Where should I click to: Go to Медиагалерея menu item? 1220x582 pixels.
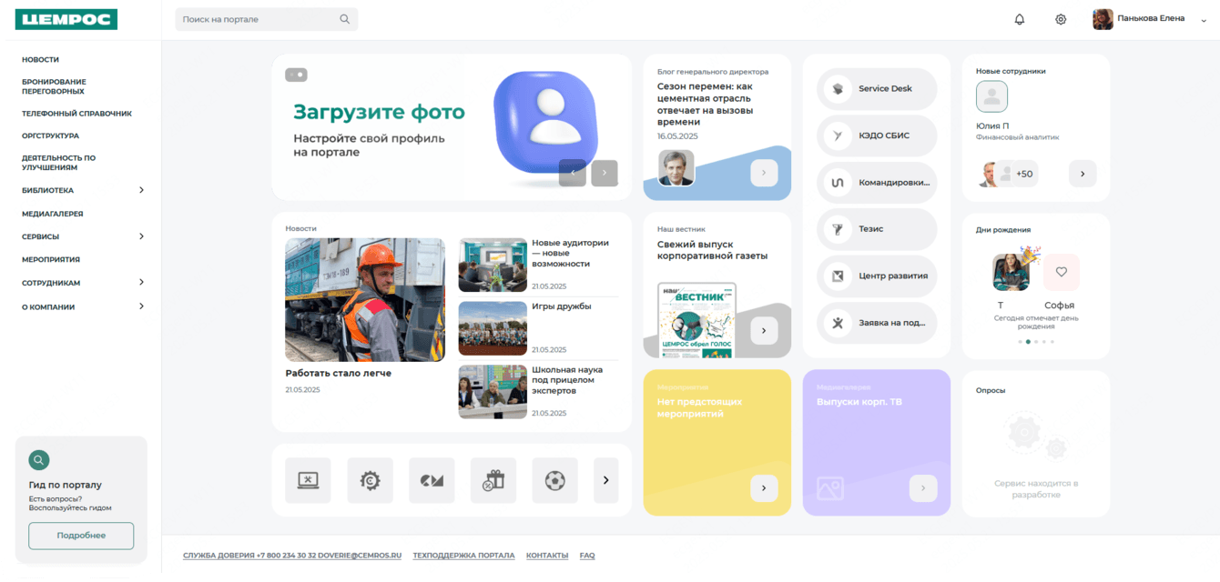tap(53, 214)
